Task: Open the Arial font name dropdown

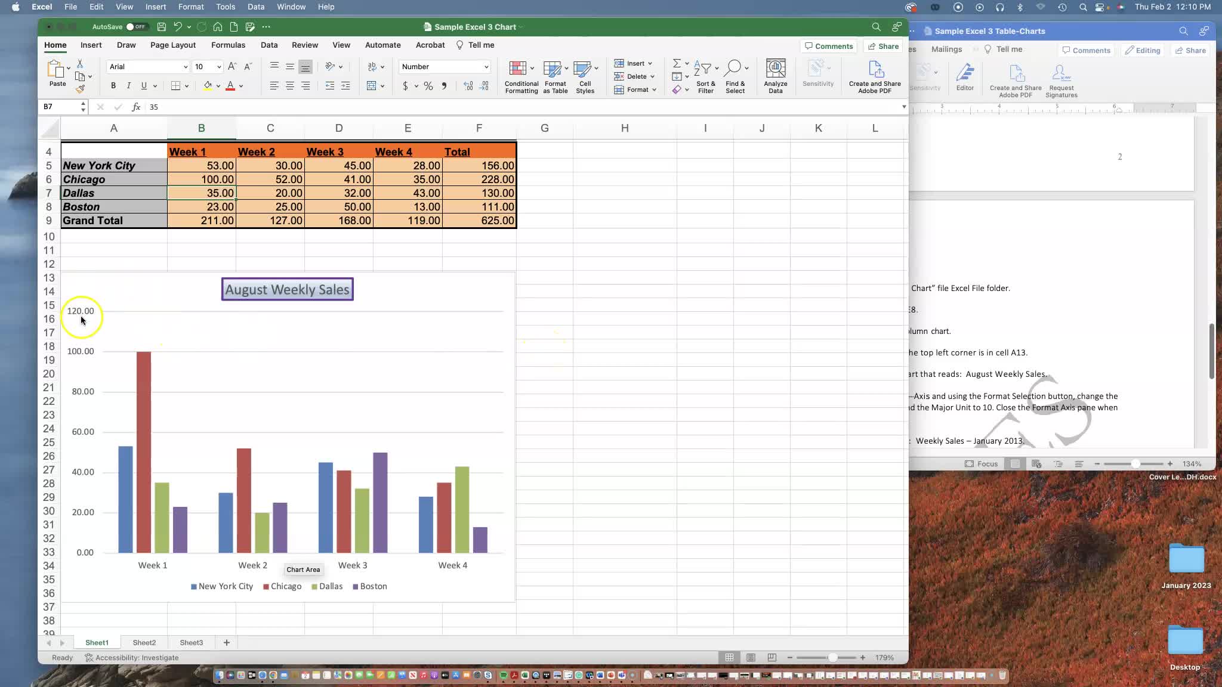Action: pos(186,67)
